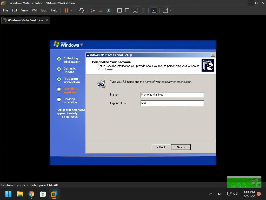Viewport: 266px width, 200px height.
Task: Open File Explorer from the taskbar
Action: tap(20, 194)
